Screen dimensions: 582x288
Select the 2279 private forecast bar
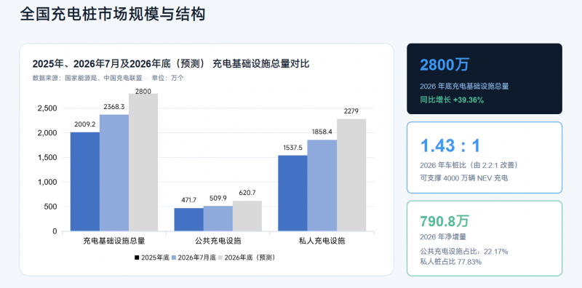(x=351, y=175)
